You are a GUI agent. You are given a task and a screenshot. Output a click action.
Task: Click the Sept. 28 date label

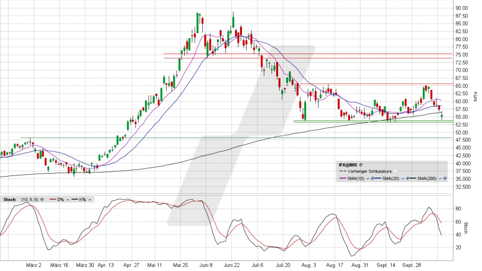[x=412, y=265]
